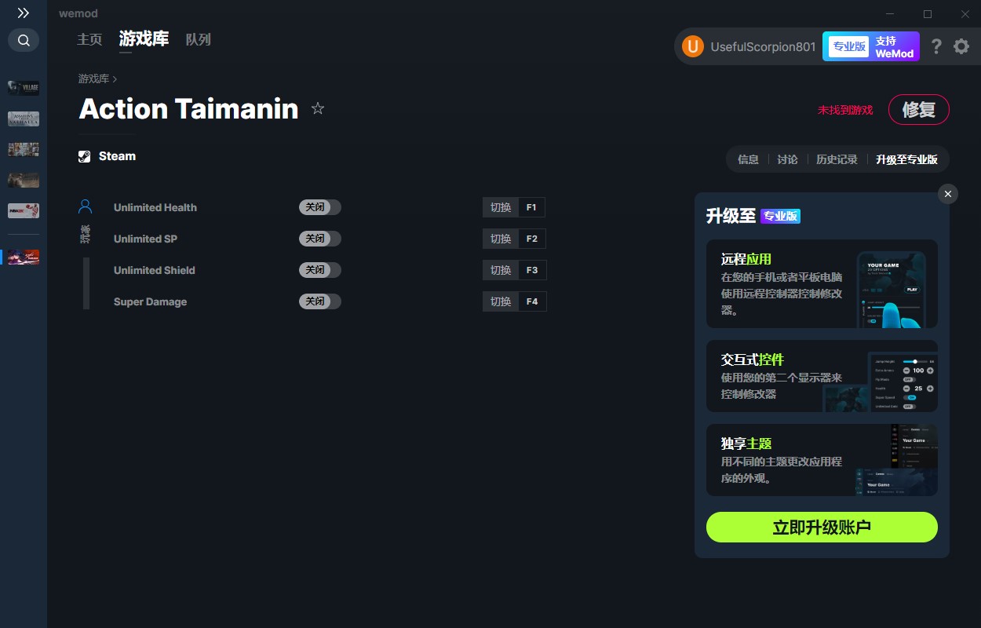The height and width of the screenshot is (628, 981).
Task: Switch to the 游戏库 tab
Action: [144, 39]
